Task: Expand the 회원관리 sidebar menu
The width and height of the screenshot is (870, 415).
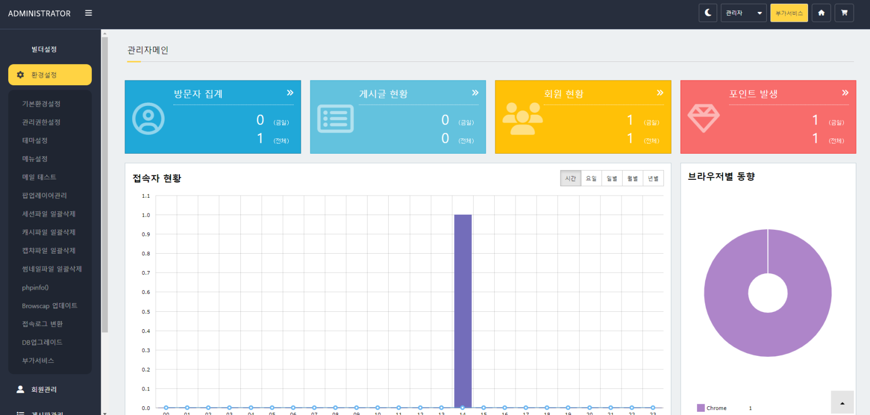Action: [43, 389]
